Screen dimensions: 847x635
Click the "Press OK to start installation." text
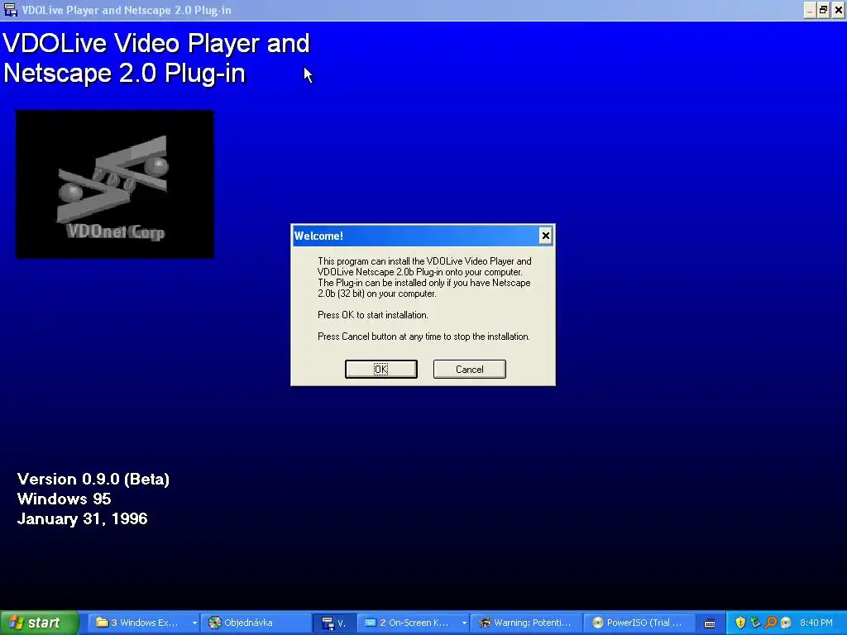point(373,315)
